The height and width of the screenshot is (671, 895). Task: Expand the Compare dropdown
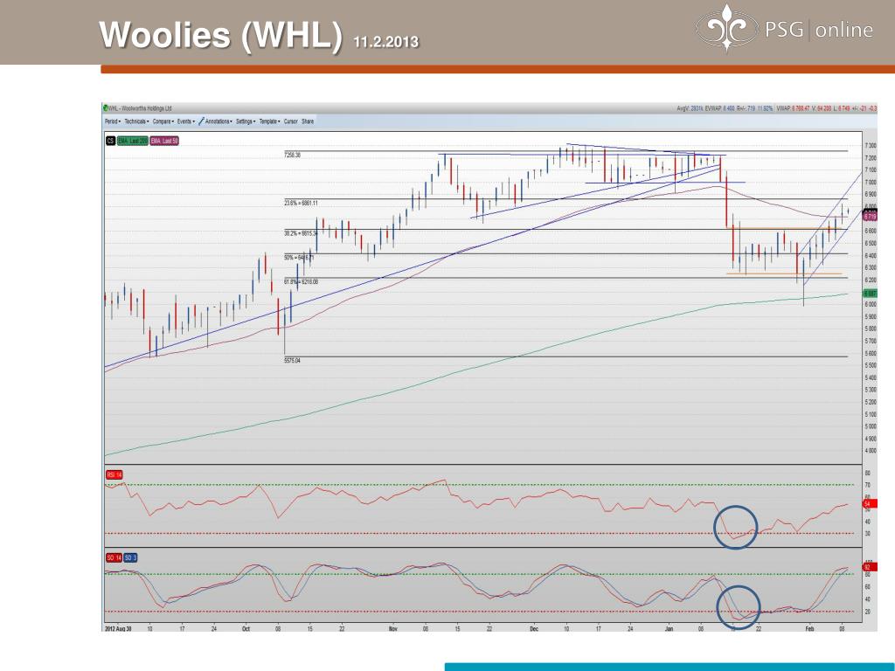[163, 121]
